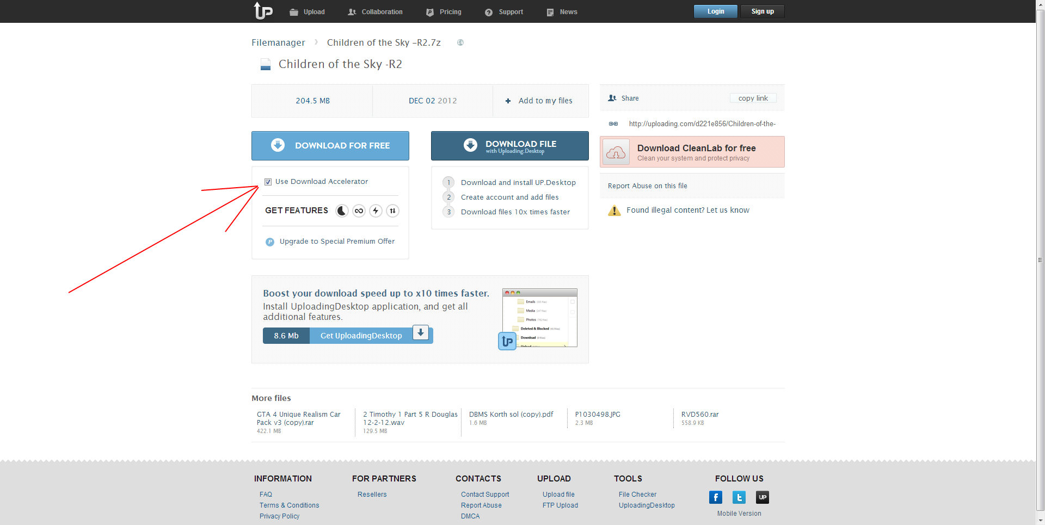Open Upgrade to Special Premium Offer
Viewport: 1045px width, 525px height.
337,242
